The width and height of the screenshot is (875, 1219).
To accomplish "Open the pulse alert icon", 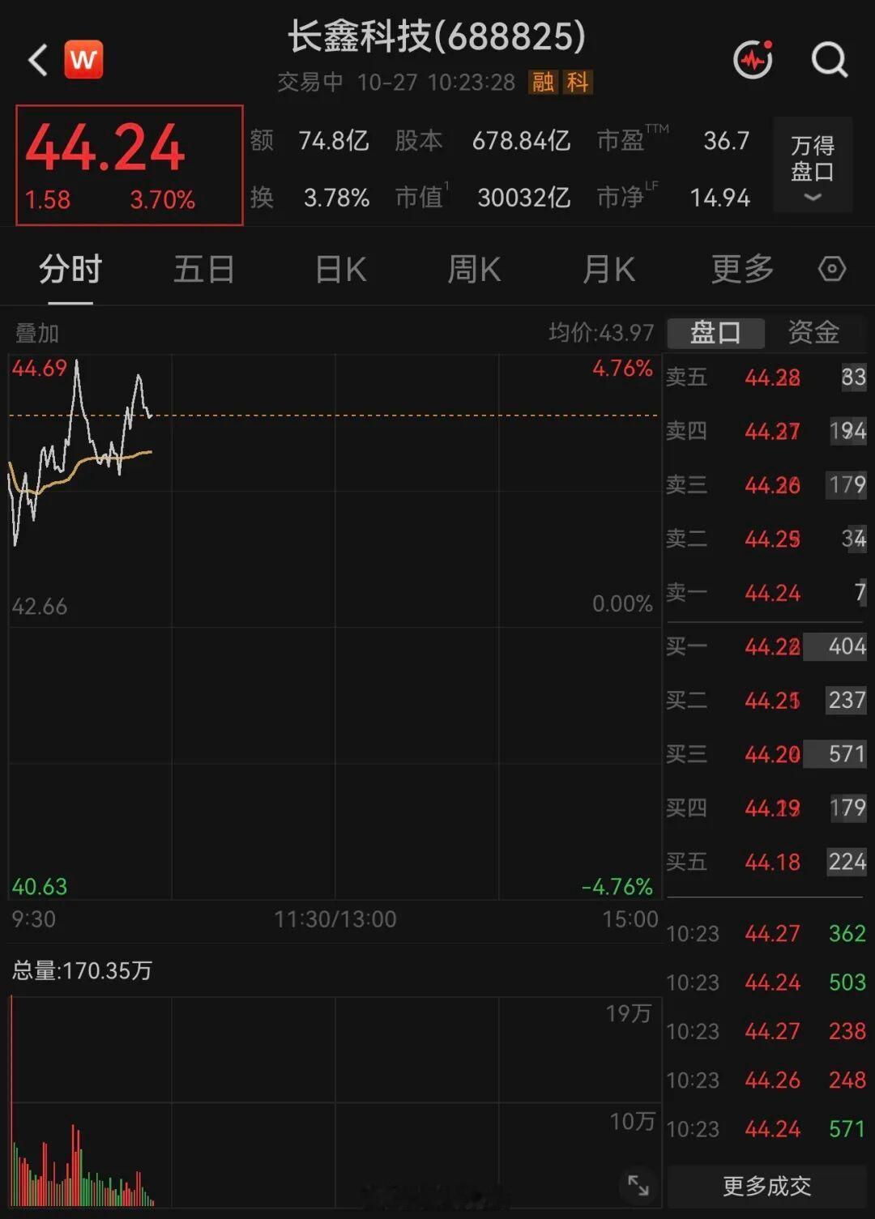I will 753,59.
